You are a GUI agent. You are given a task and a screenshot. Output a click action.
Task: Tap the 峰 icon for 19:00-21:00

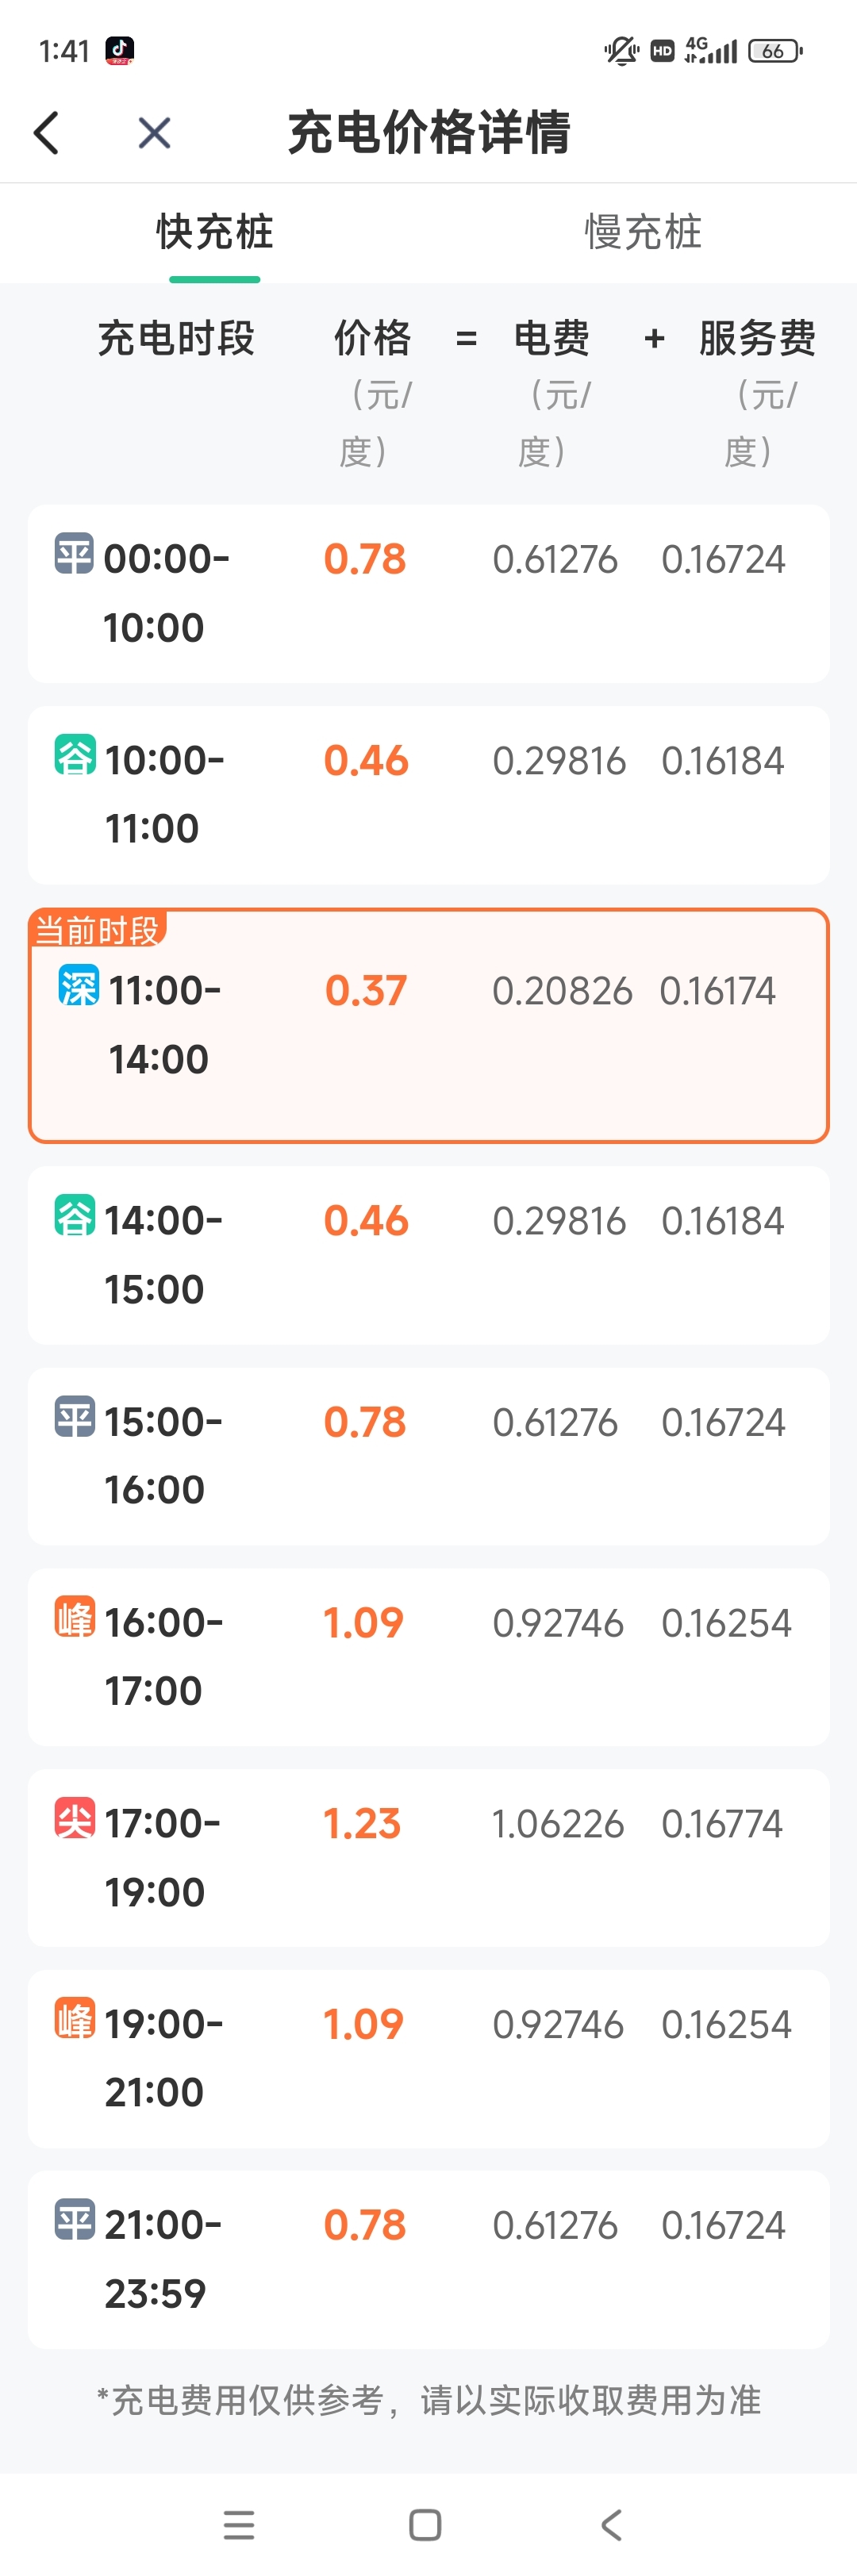click(x=75, y=2019)
